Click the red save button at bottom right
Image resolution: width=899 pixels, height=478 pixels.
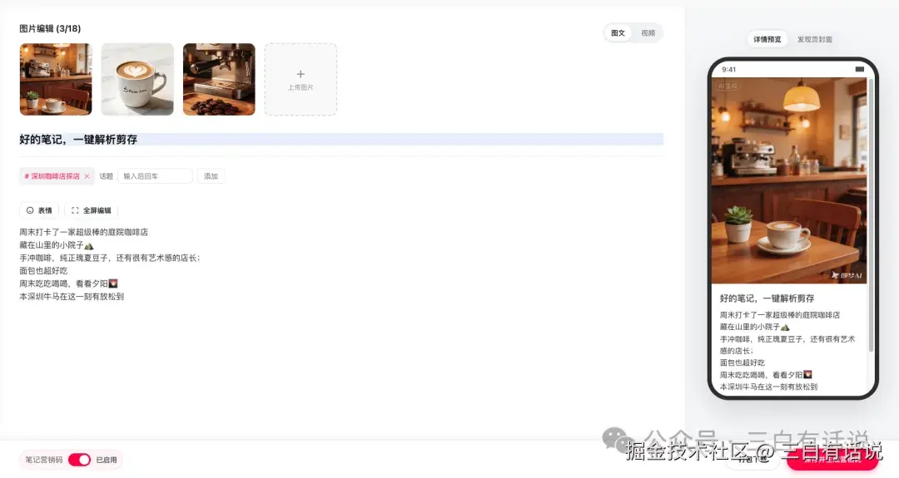tap(832, 459)
